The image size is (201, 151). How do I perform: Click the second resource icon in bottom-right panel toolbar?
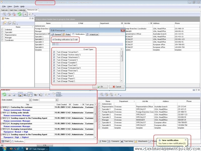coord(106,95)
